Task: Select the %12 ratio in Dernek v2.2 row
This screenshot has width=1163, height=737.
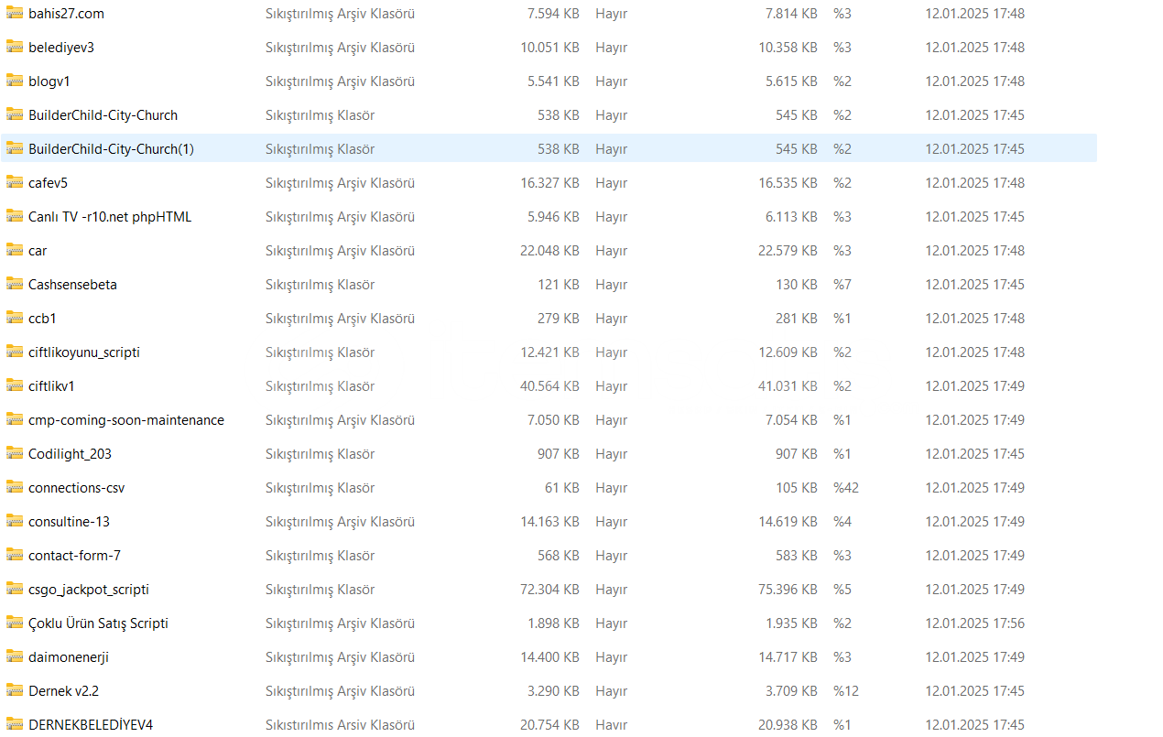Action: click(846, 691)
